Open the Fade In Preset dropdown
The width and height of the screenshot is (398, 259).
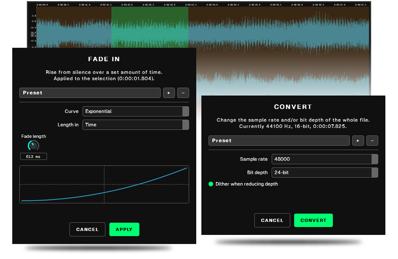(x=90, y=93)
